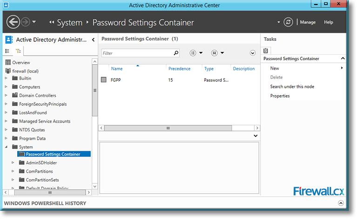Click navigation tree horizontal scrollbar
Viewport: 360px width, 221px height.
pos(50,193)
